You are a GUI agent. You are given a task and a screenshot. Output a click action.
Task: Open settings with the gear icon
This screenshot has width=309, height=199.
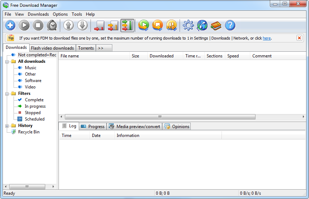pos(188,25)
